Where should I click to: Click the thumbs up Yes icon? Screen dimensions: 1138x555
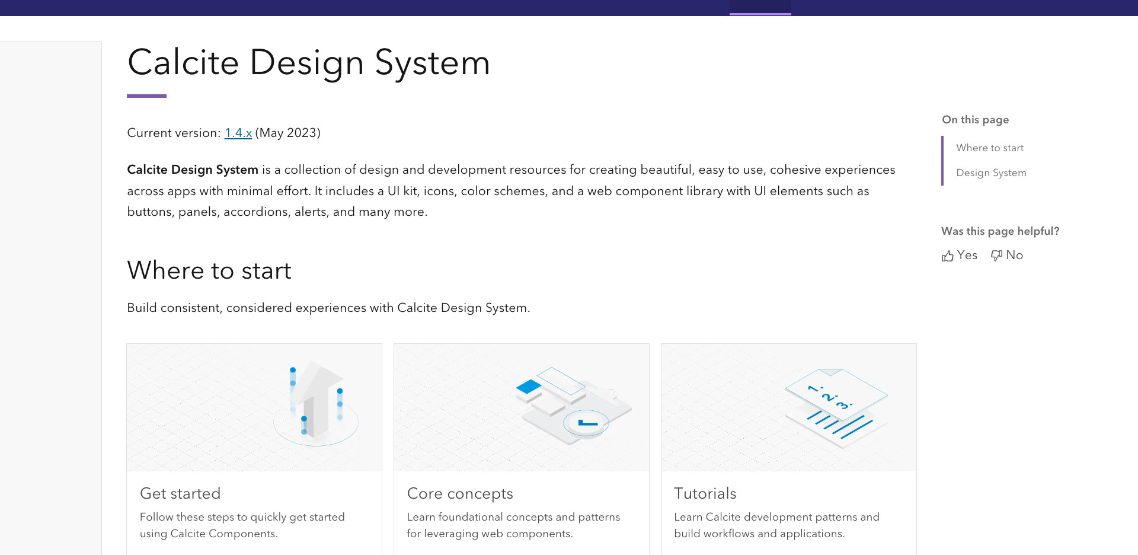(x=947, y=256)
